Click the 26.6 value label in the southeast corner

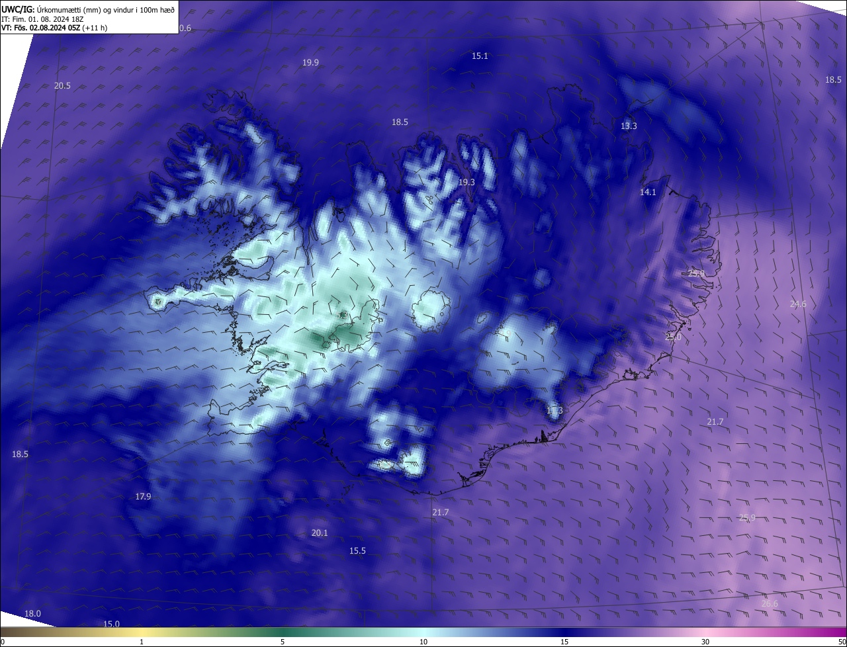click(x=770, y=603)
